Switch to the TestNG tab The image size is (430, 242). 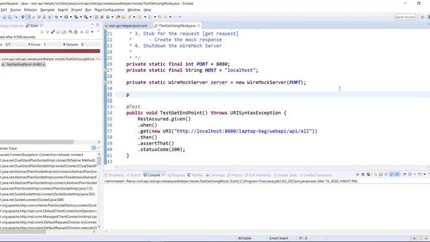point(195,175)
